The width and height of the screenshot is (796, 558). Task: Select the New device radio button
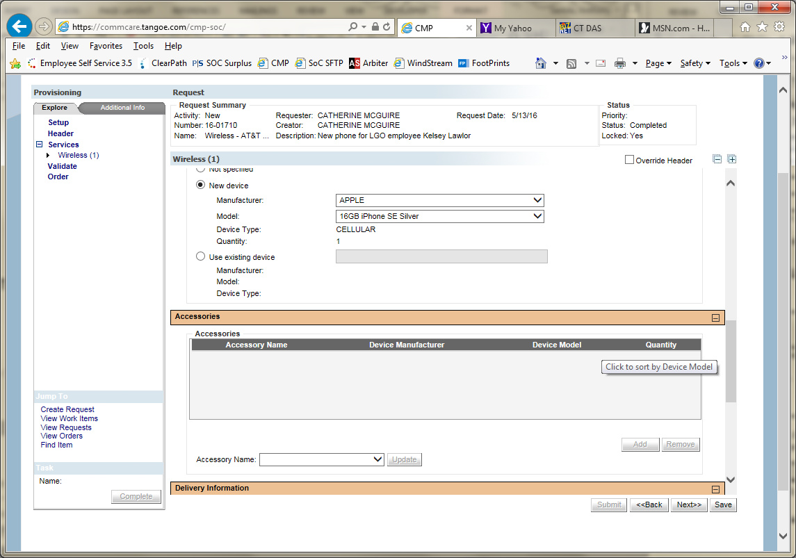pos(201,186)
